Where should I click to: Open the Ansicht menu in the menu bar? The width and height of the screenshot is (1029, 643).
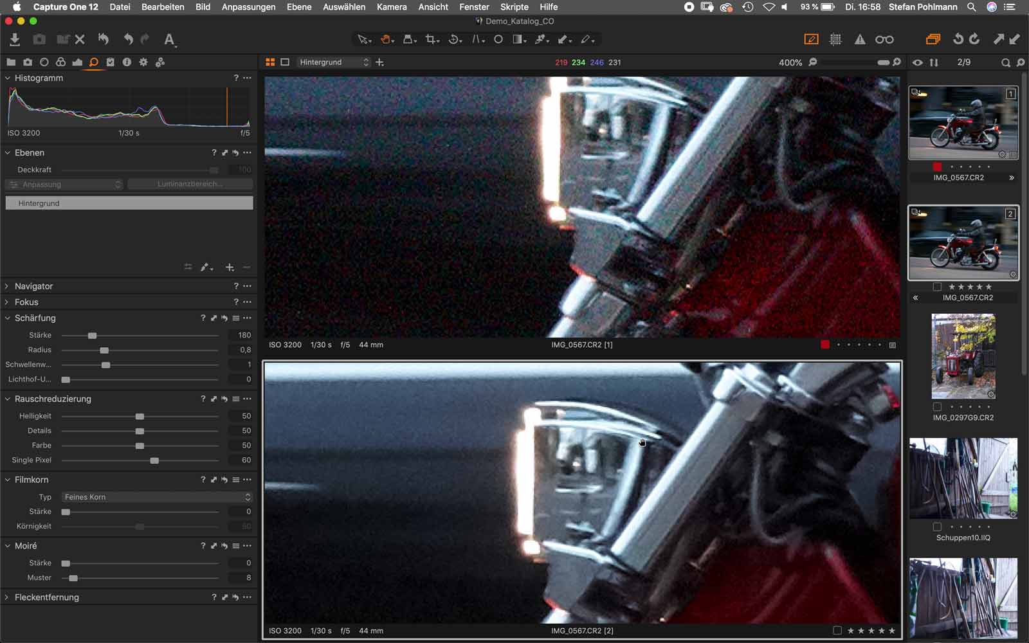pyautogui.click(x=433, y=7)
